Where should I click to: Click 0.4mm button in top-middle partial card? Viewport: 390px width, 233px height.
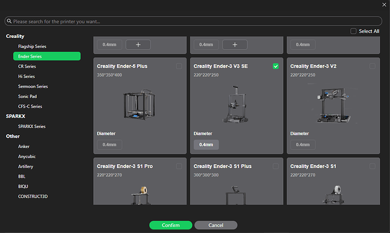point(206,45)
